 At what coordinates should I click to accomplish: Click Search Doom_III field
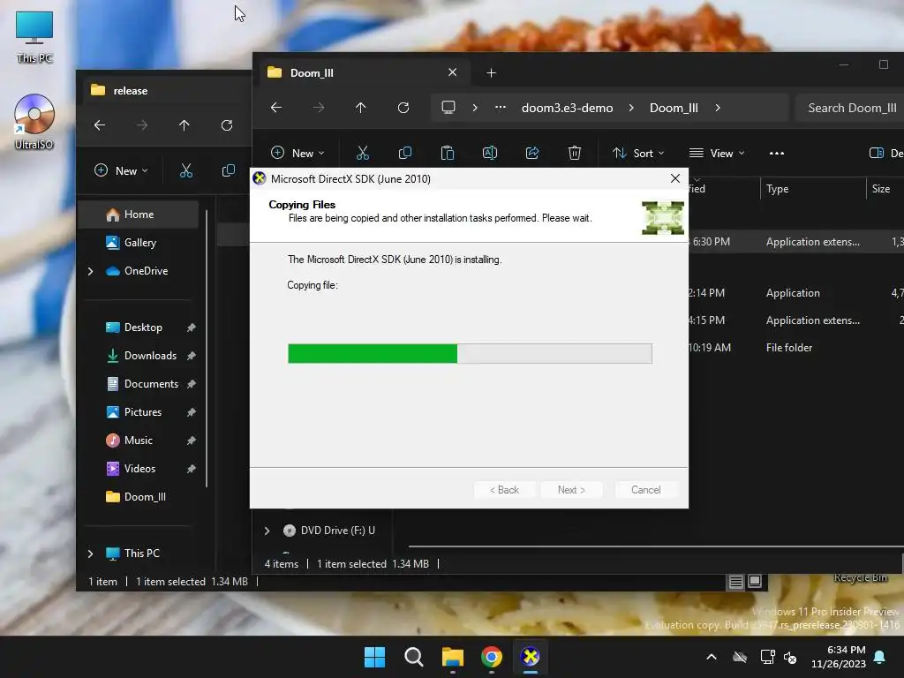[x=850, y=108]
